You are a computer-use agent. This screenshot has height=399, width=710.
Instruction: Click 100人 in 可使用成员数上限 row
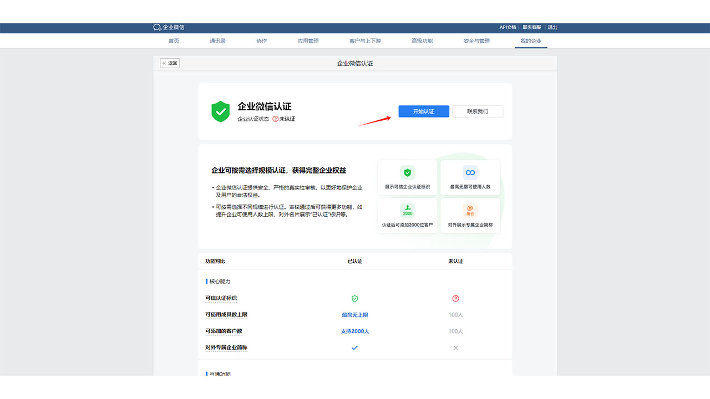(x=456, y=315)
